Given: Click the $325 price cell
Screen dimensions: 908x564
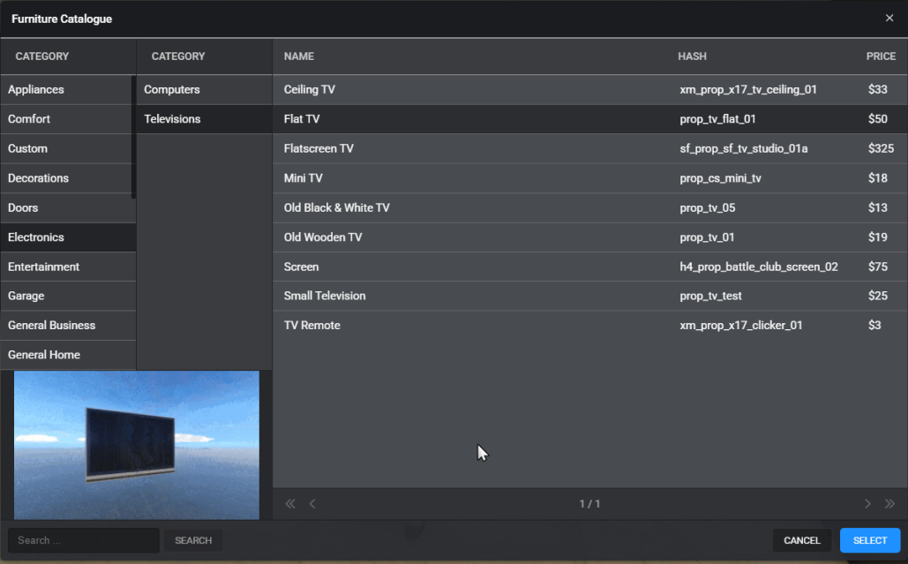Looking at the screenshot, I should (881, 149).
